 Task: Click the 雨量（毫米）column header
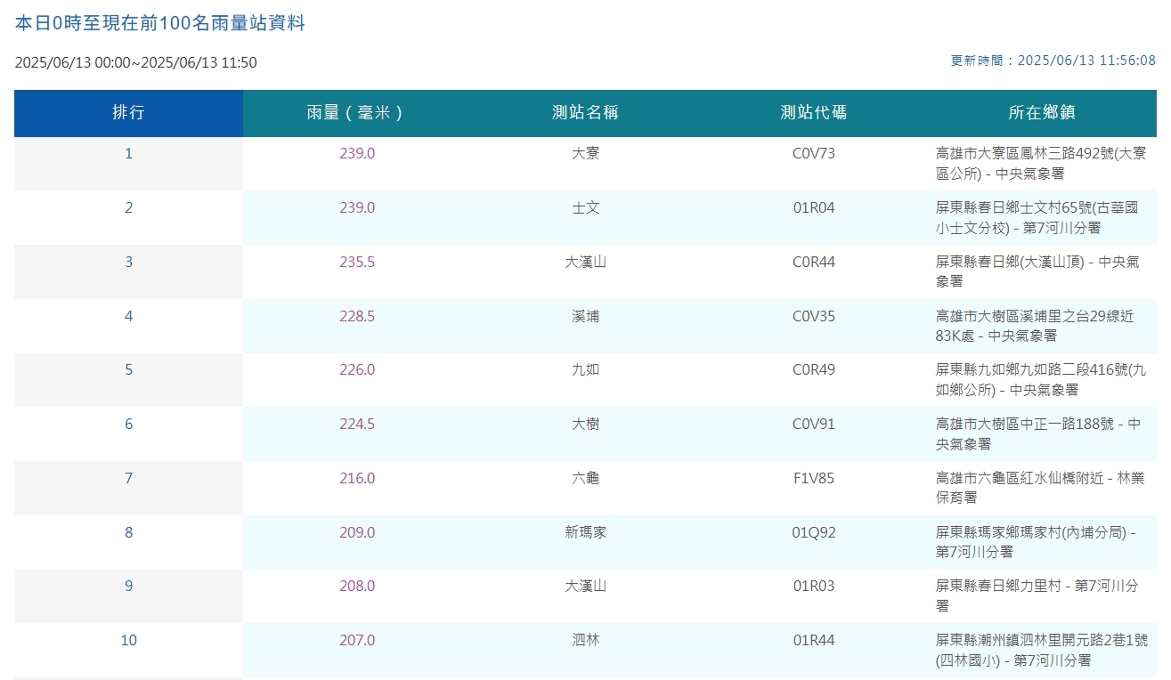(357, 113)
